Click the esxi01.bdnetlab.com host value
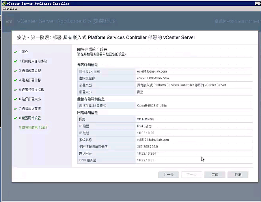Image resolution: width=261 pixels, height=202 pixels. coord(152,71)
